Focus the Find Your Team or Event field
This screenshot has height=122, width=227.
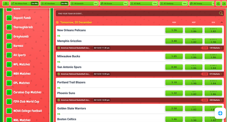(x=138, y=13)
